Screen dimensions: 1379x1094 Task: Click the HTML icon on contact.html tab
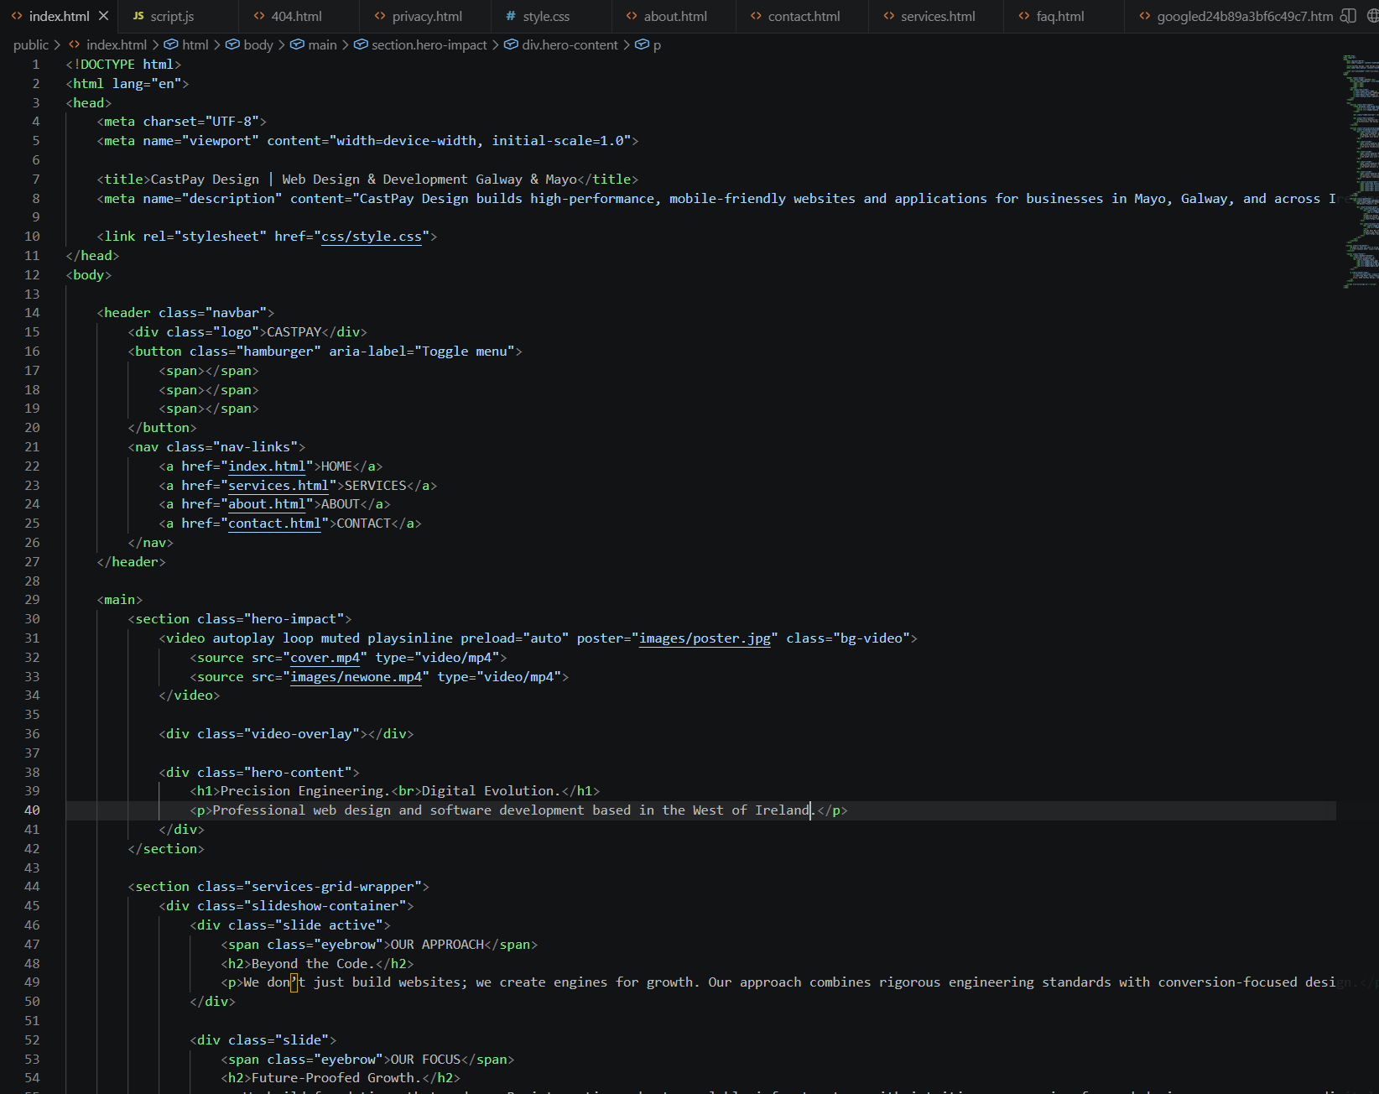point(756,16)
